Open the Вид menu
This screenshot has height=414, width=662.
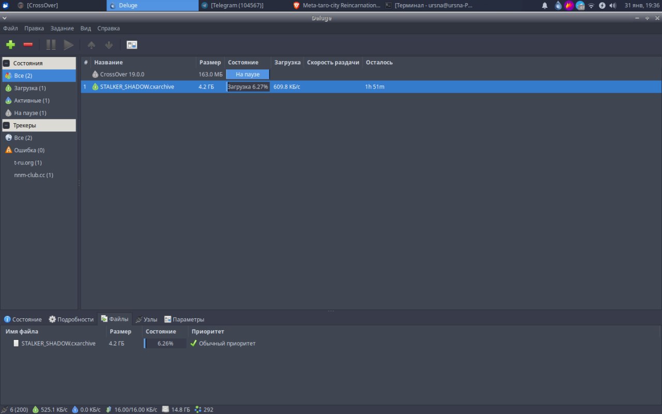(86, 28)
